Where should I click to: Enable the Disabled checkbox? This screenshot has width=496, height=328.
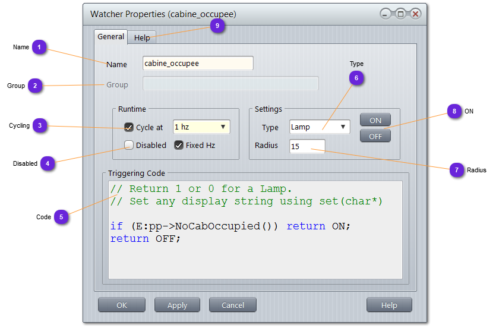pos(129,145)
